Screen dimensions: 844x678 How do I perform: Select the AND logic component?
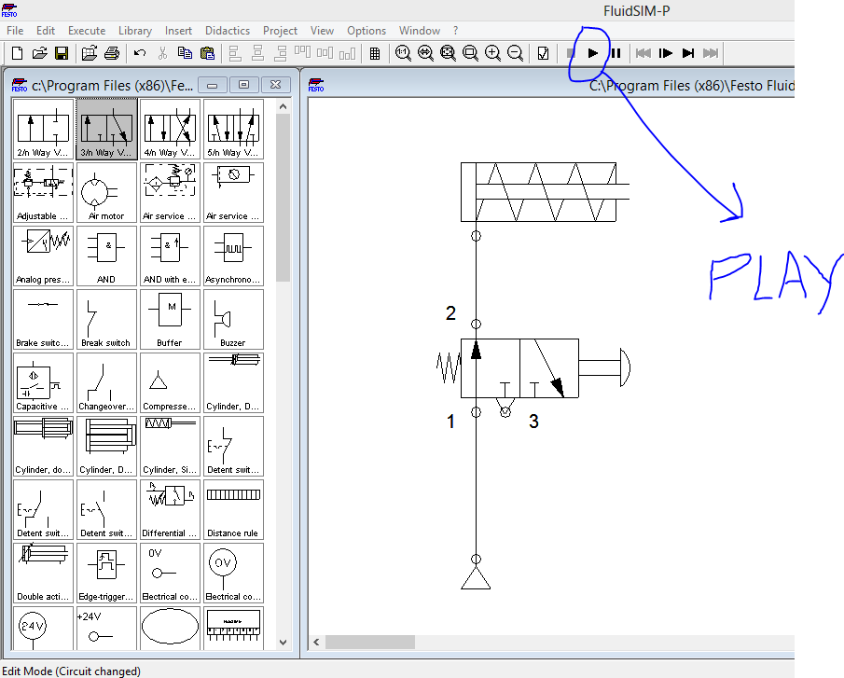[x=105, y=255]
